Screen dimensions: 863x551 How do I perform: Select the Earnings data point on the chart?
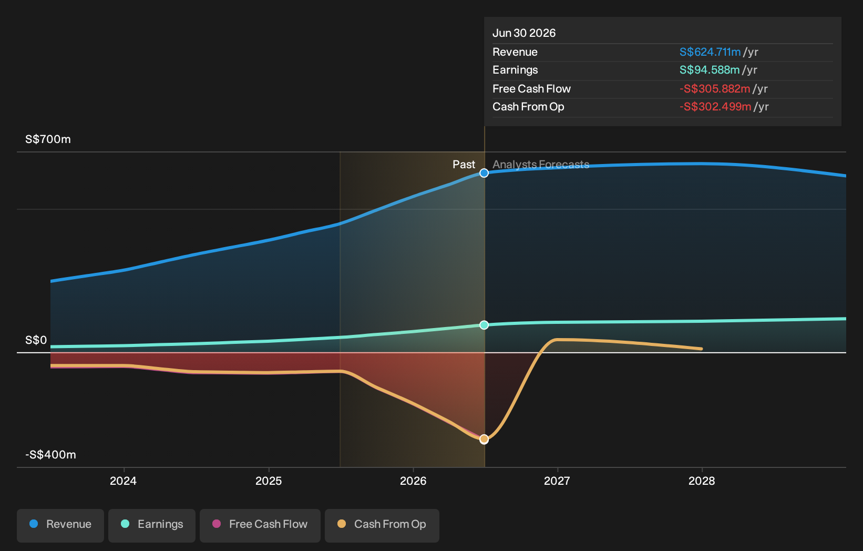coord(484,325)
